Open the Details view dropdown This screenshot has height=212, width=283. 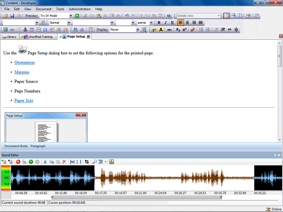click(218, 16)
